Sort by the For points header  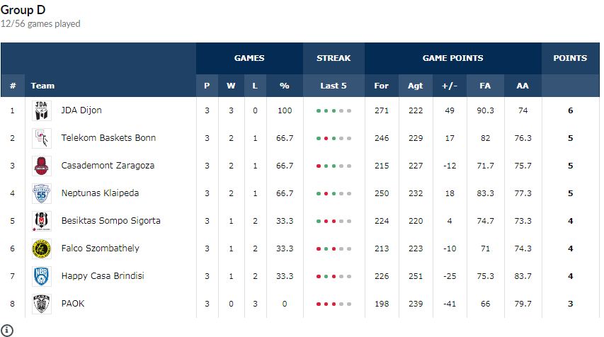pyautogui.click(x=381, y=86)
